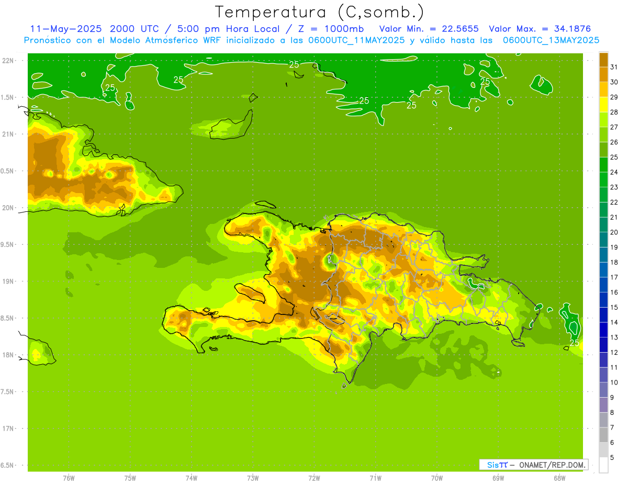
Task: Click the color scale label "14"
Action: click(614, 322)
